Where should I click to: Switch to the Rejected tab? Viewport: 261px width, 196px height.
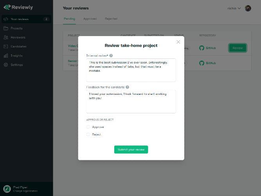[111, 19]
